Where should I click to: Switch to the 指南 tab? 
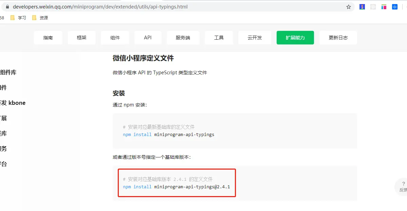[x=48, y=38]
